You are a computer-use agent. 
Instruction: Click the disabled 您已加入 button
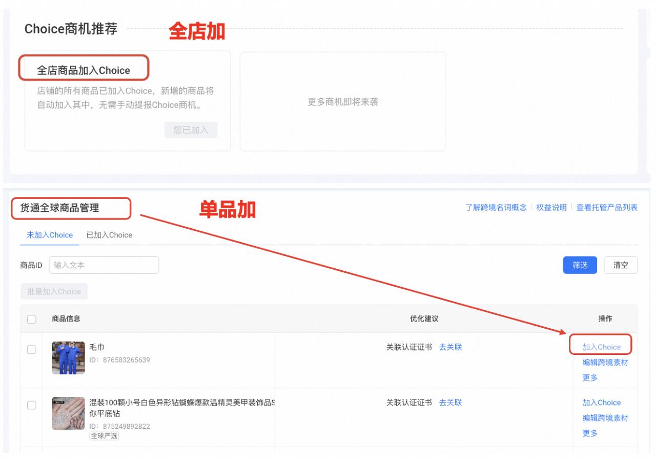(x=191, y=130)
